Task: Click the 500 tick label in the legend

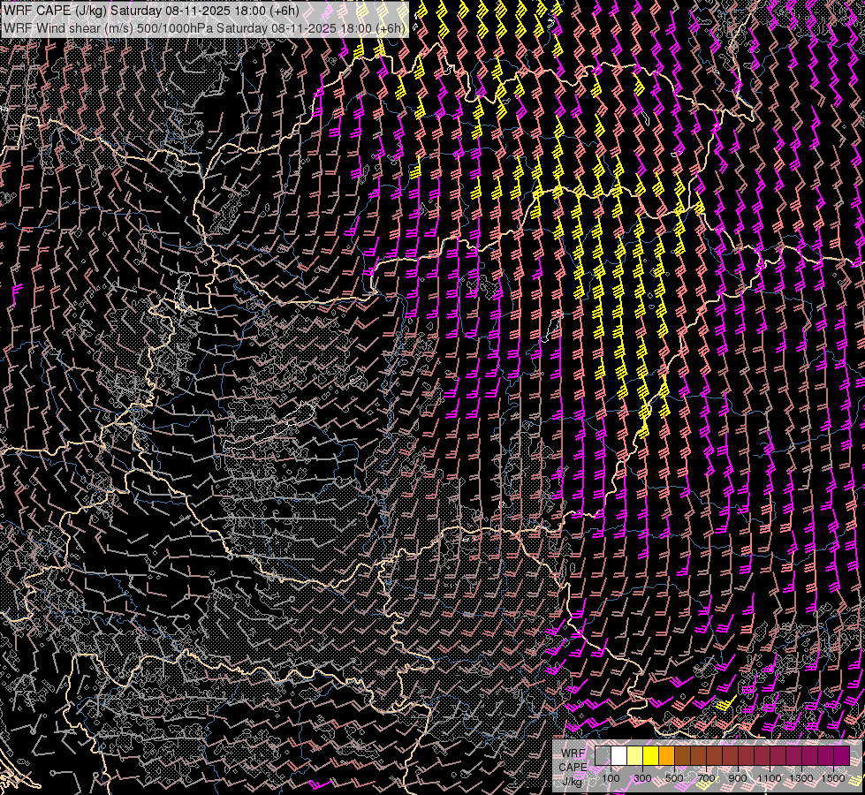Action: [674, 778]
